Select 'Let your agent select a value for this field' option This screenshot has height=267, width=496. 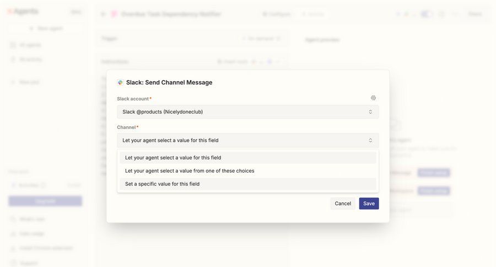247,157
